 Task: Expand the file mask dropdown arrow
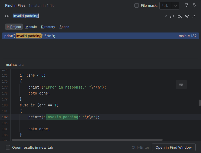tap(176, 6)
